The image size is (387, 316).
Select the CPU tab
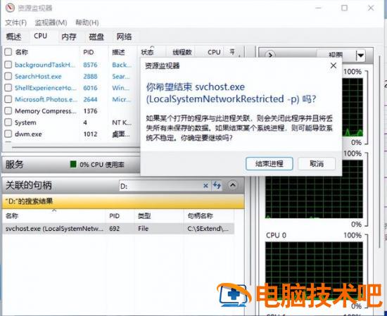tap(41, 36)
